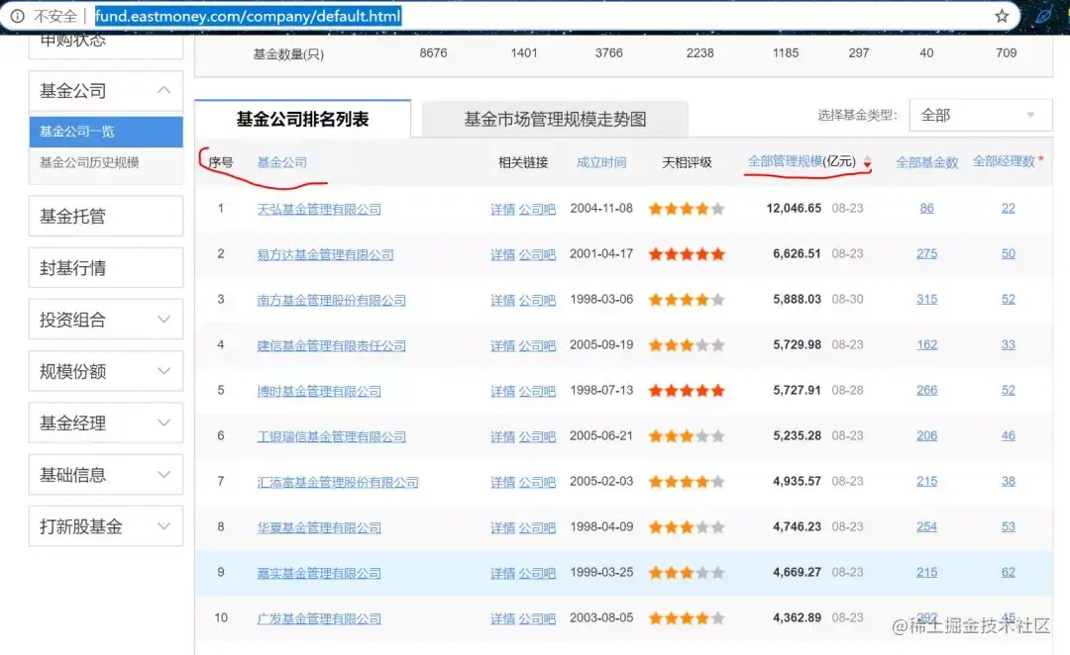Viewport: 1070px width, 655px height.
Task: Open 嘉实基金管理有限公司 link
Action: [x=319, y=573]
